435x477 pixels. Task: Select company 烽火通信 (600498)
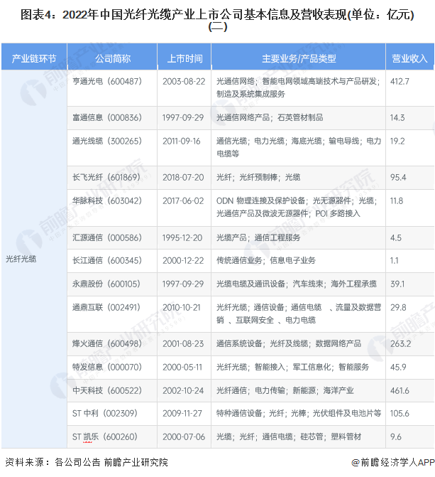click(x=107, y=343)
